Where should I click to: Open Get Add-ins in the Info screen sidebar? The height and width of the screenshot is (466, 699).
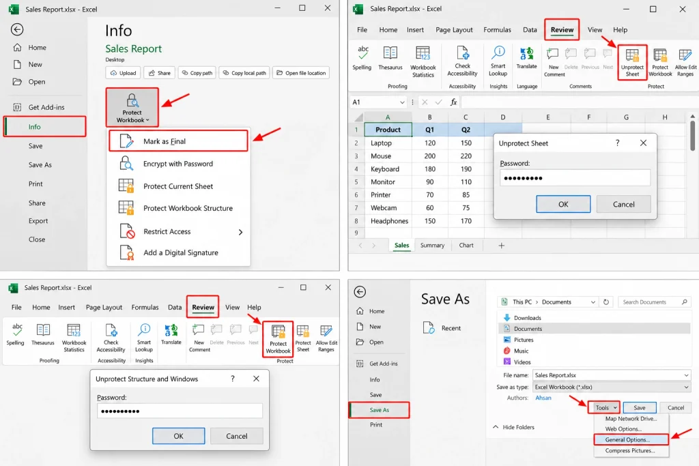coord(39,107)
